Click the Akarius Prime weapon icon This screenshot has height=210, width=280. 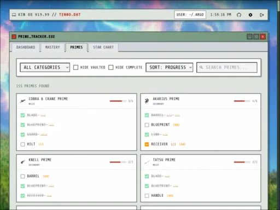pos(147,101)
